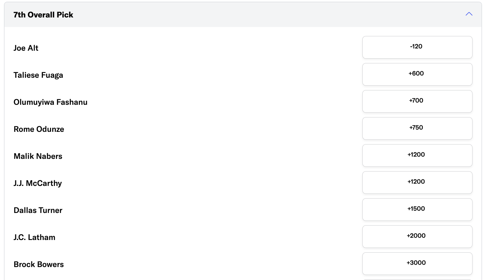Pick Olumuyiwa Fashanu +700 odds
This screenshot has width=486, height=280.
(x=417, y=101)
